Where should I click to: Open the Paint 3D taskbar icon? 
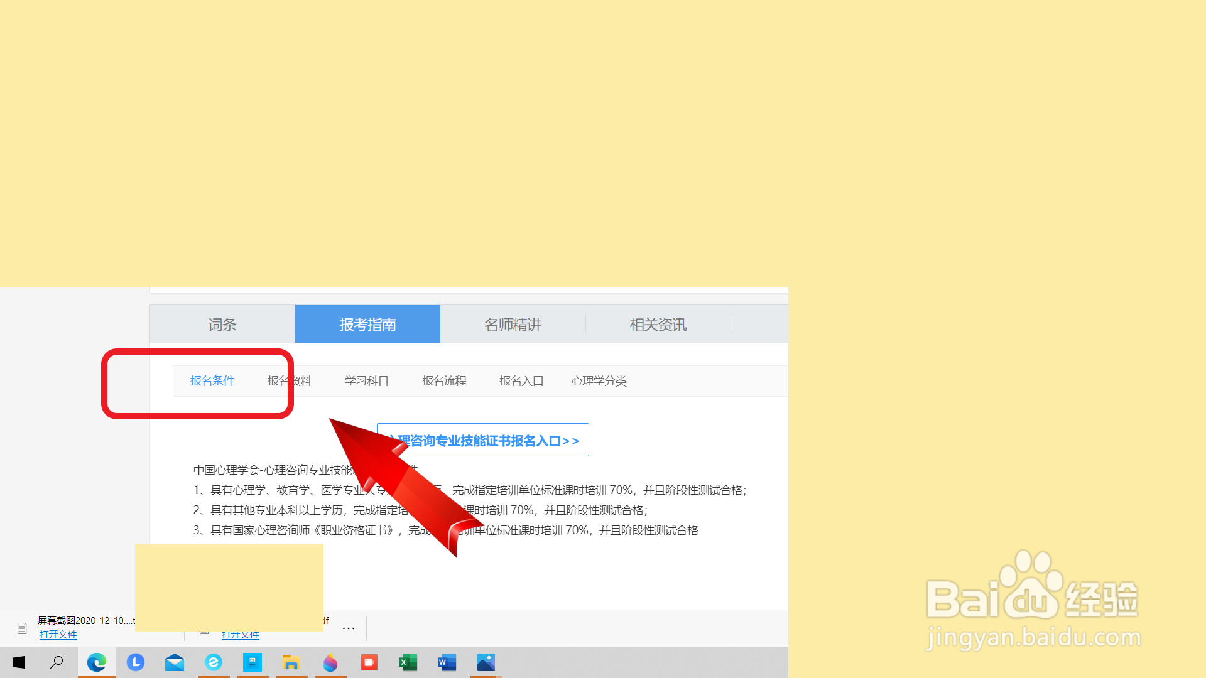coord(330,662)
